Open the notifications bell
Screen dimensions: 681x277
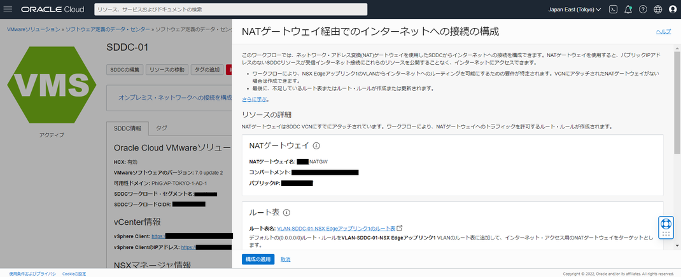628,9
